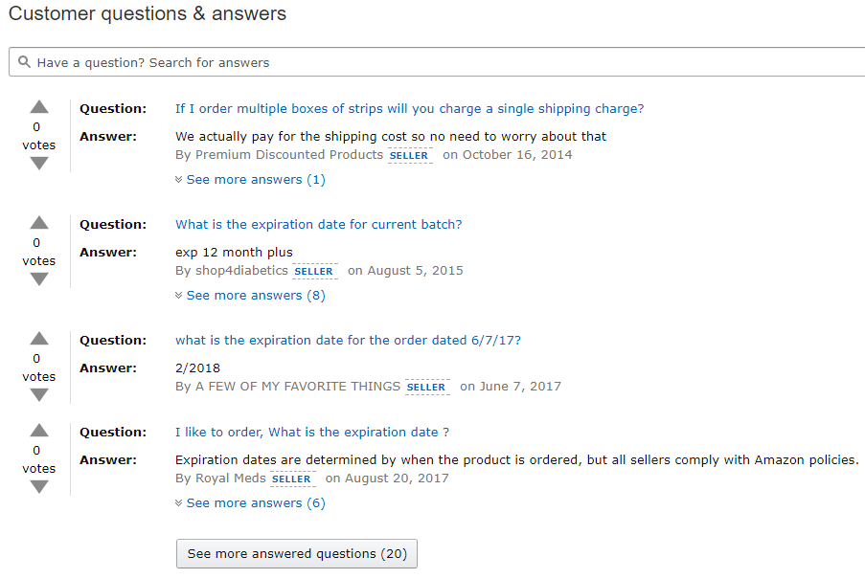
Task: Click the SELLER badge next to Royal Meds
Action: click(292, 479)
